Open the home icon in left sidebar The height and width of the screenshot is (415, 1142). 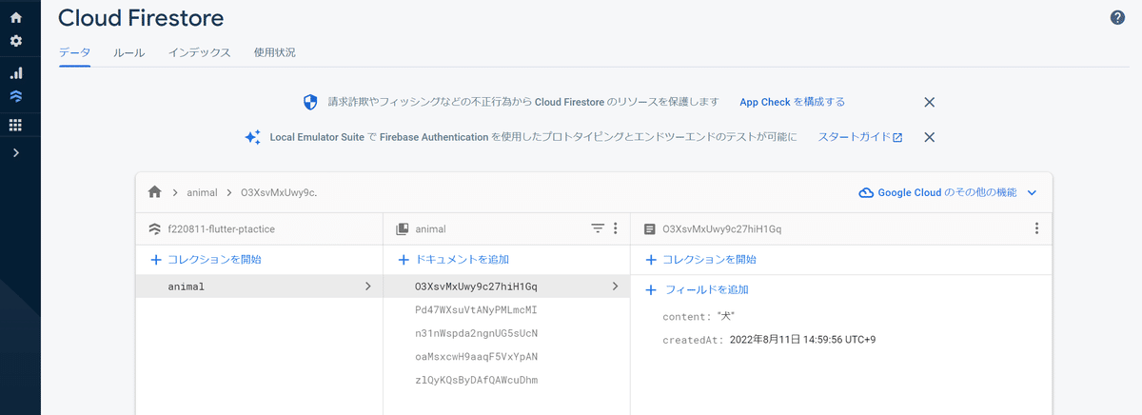(15, 17)
